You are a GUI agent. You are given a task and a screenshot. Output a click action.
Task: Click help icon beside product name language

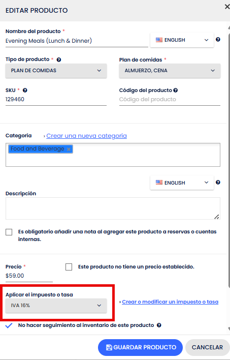(218, 40)
